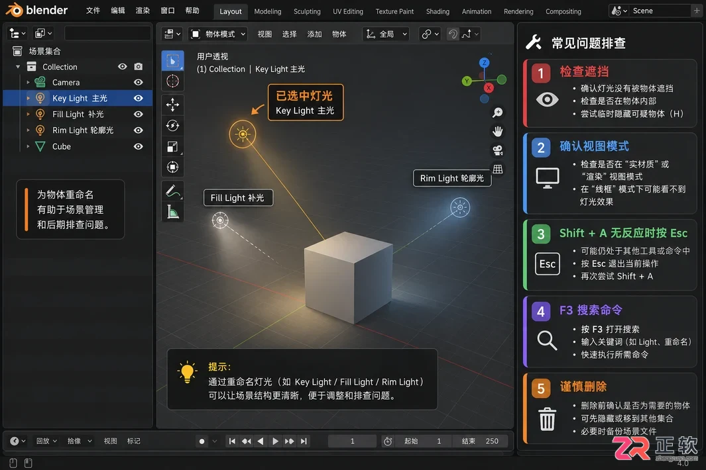706x470 pixels.
Task: Toggle Collection render camera icon
Action: pyautogui.click(x=139, y=67)
